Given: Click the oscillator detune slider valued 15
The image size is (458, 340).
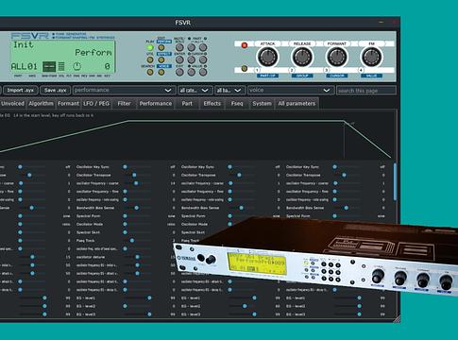Looking at the screenshot, I should (x=137, y=257).
